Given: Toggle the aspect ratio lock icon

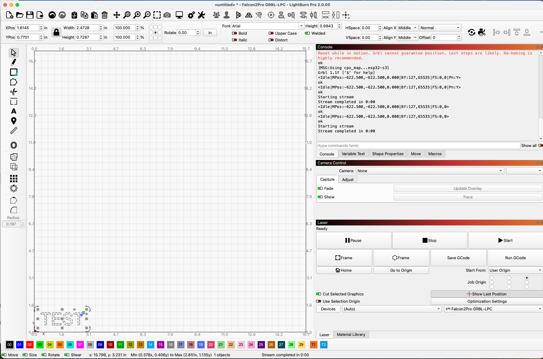Looking at the screenshot, I should point(56,32).
